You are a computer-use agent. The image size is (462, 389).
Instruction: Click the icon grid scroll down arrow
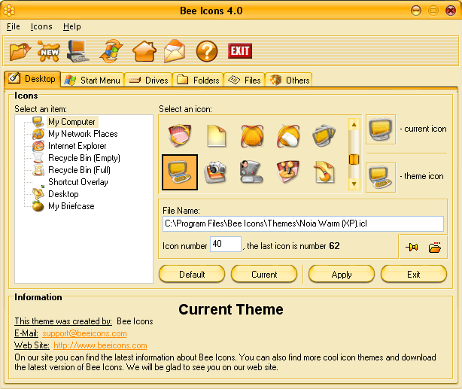coord(354,184)
